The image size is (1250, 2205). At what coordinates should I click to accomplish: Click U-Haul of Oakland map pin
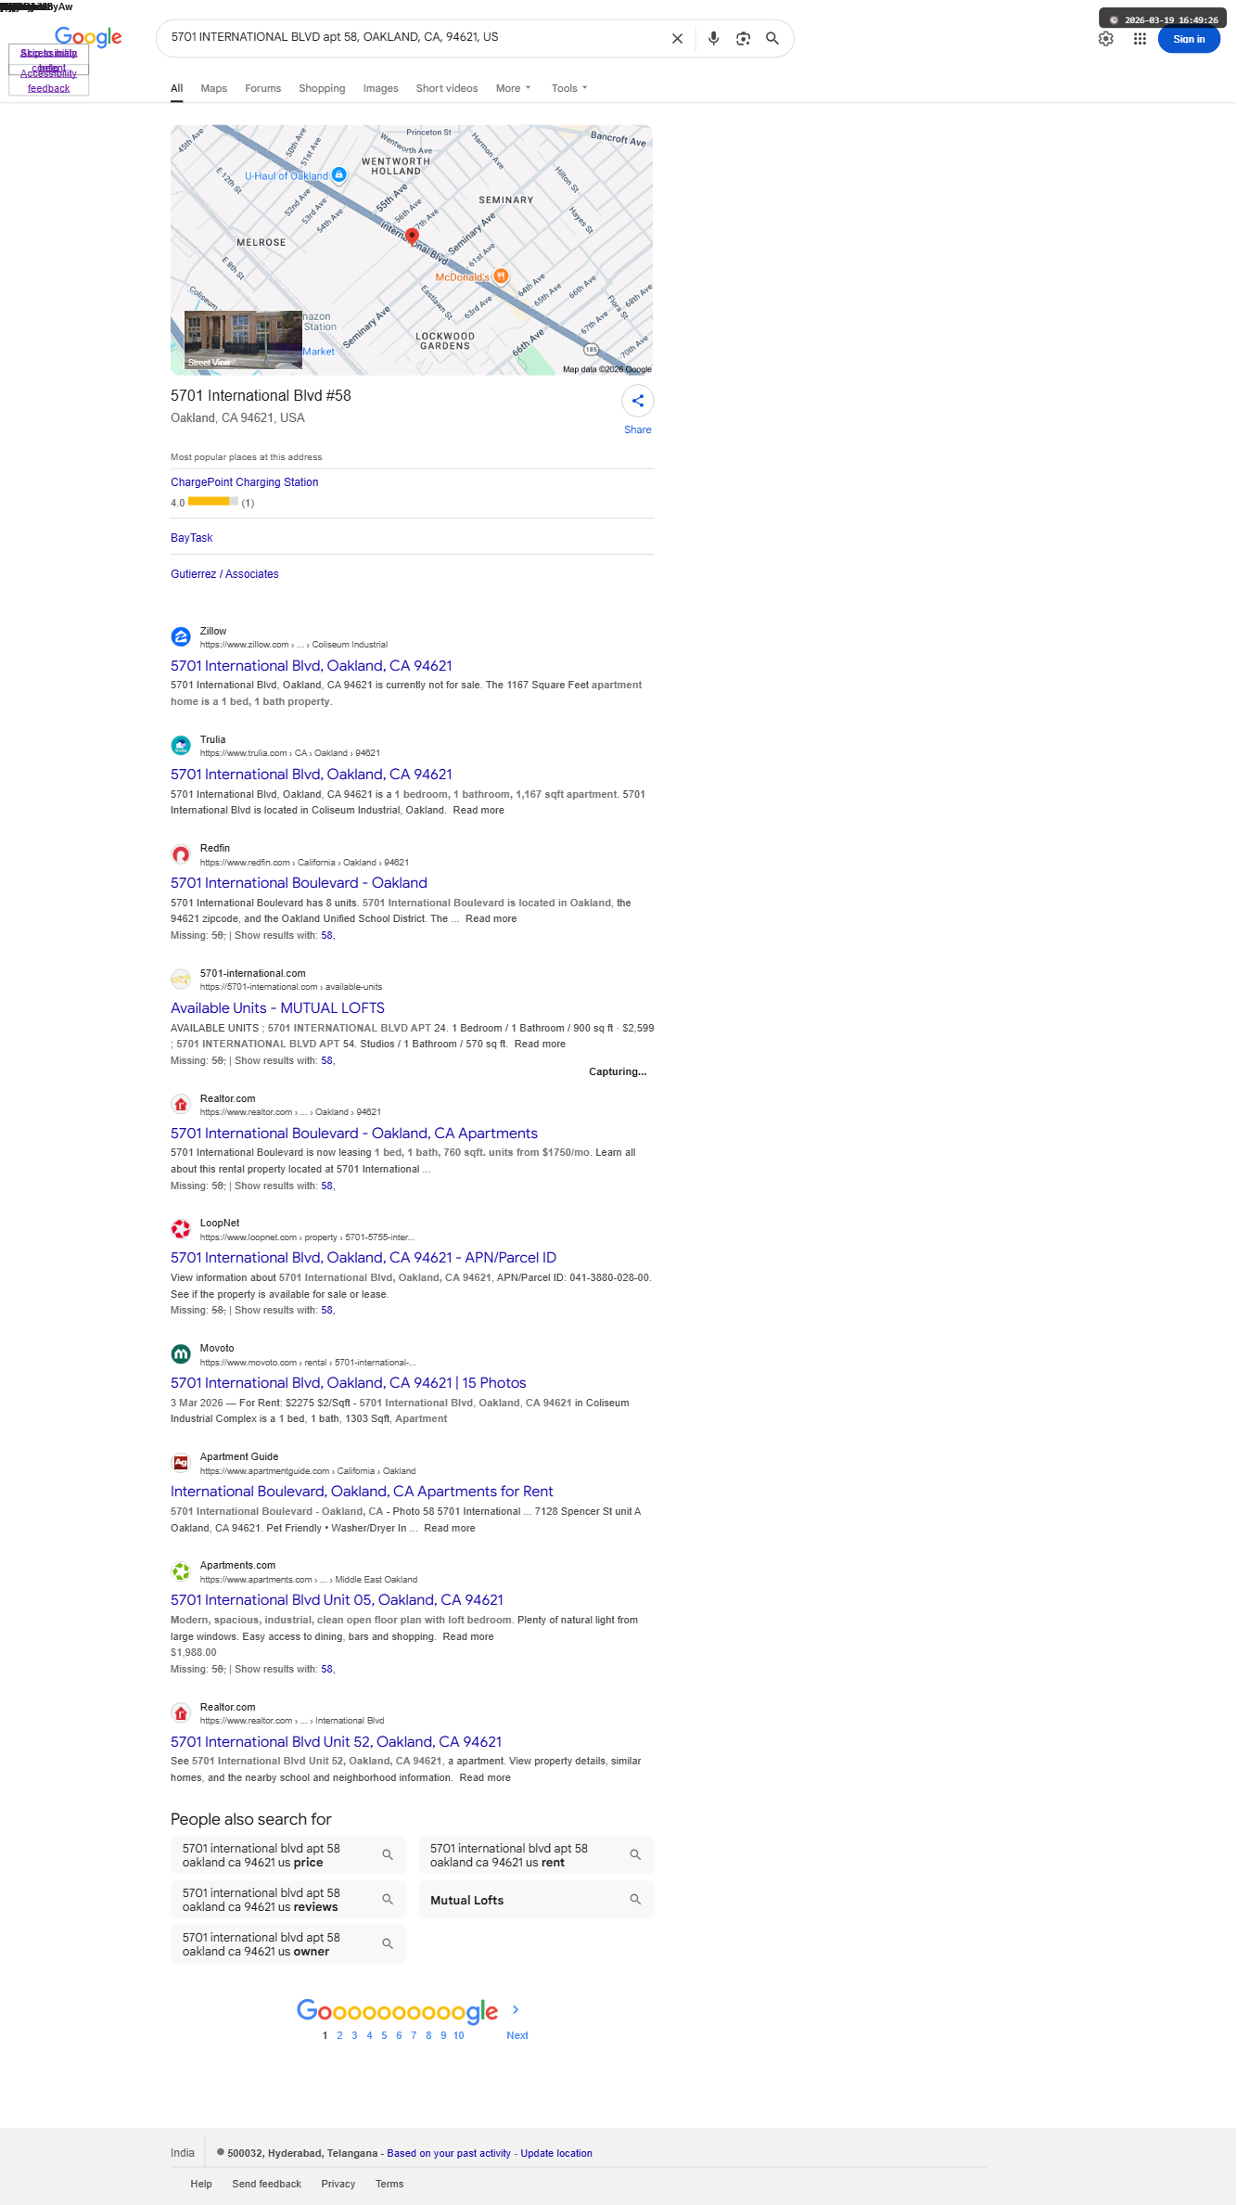[x=339, y=174]
